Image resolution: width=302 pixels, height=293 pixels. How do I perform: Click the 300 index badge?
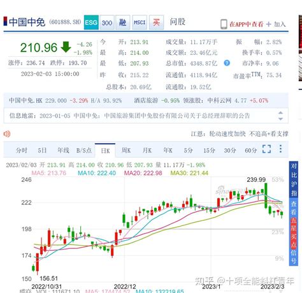point(107,22)
